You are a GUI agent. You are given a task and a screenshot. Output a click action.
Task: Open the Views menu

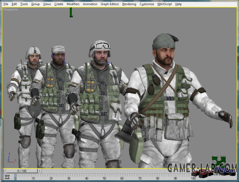click(x=47, y=4)
